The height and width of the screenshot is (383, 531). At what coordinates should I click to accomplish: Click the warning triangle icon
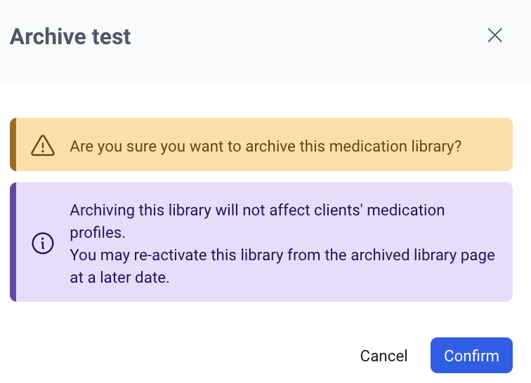pyautogui.click(x=43, y=145)
